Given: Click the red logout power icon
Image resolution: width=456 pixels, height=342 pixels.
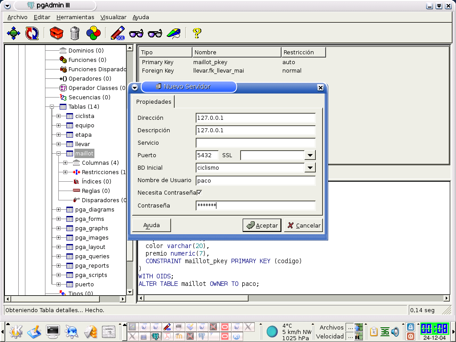Looking at the screenshot, I should click(410, 336).
